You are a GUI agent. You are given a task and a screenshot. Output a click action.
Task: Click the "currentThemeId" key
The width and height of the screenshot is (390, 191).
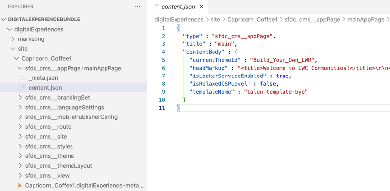pos(214,60)
